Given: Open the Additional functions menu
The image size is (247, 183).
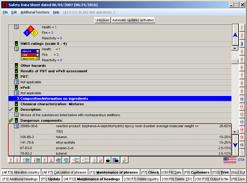Looking at the screenshot, I should pyautogui.click(x=35, y=12).
